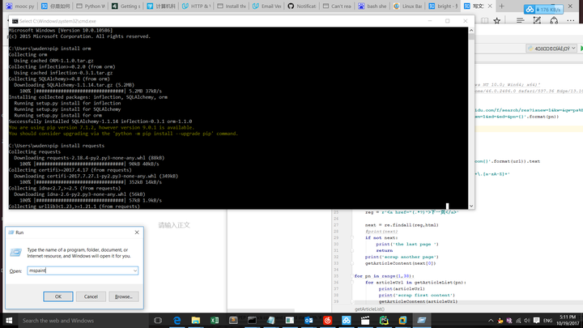The width and height of the screenshot is (583, 328).
Task: Launch Microsoft Edge from the taskbar
Action: point(177,321)
